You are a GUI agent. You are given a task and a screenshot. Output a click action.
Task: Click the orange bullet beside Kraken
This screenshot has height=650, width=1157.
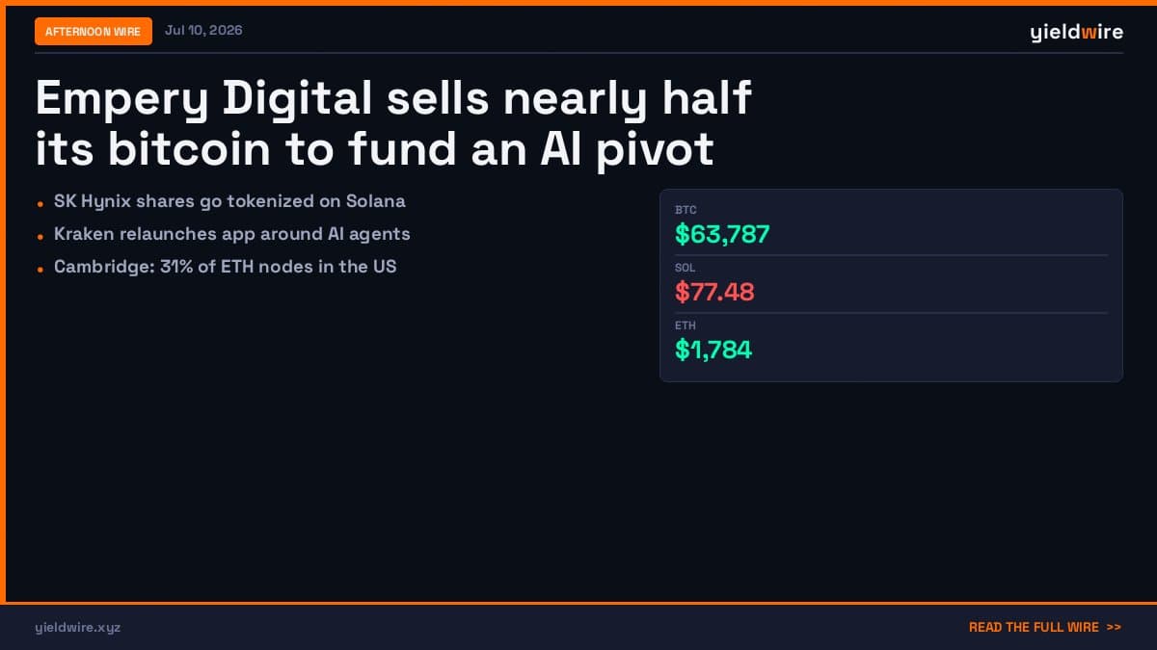(x=40, y=237)
